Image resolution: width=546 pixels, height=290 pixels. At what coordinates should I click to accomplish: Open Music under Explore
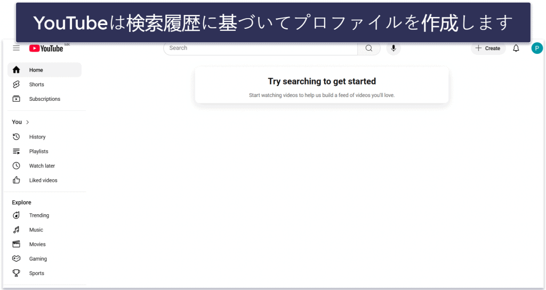point(45,230)
